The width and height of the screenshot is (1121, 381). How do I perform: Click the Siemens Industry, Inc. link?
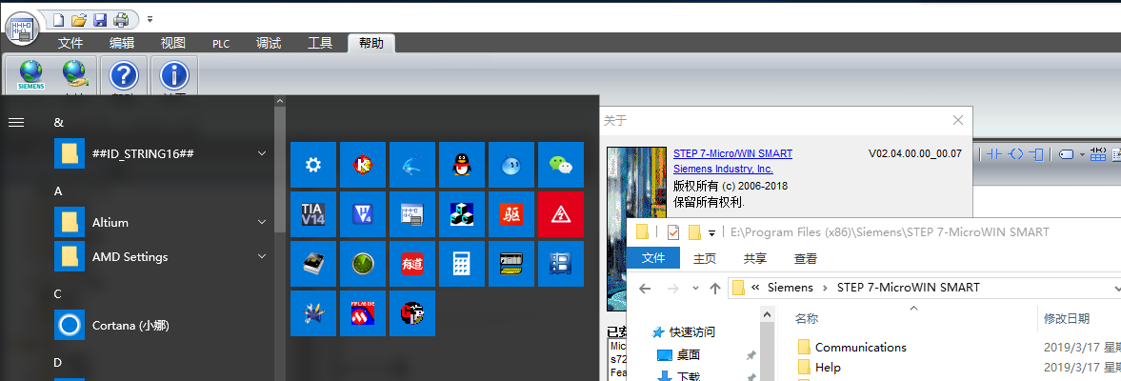(723, 169)
